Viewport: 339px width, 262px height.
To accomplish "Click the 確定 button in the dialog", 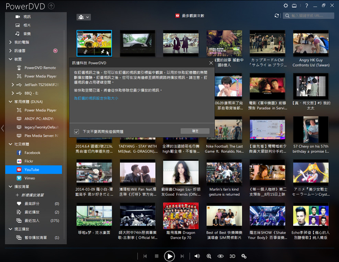I will (195, 131).
